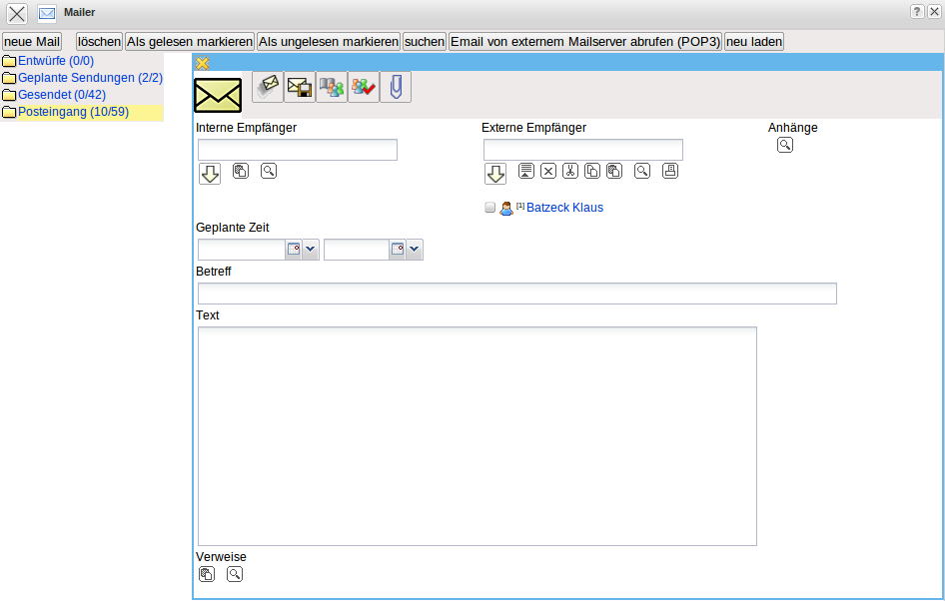Click into the Betreff subject field
Image resolution: width=945 pixels, height=601 pixels.
516,294
